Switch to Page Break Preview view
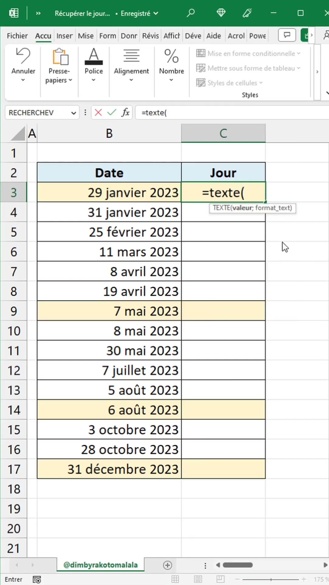329x585 pixels. click(x=220, y=579)
